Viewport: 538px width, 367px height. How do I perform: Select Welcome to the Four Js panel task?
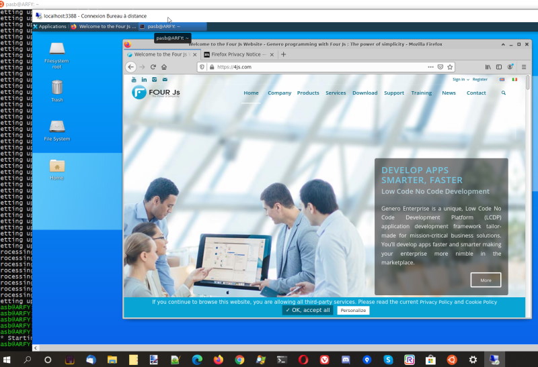point(104,26)
